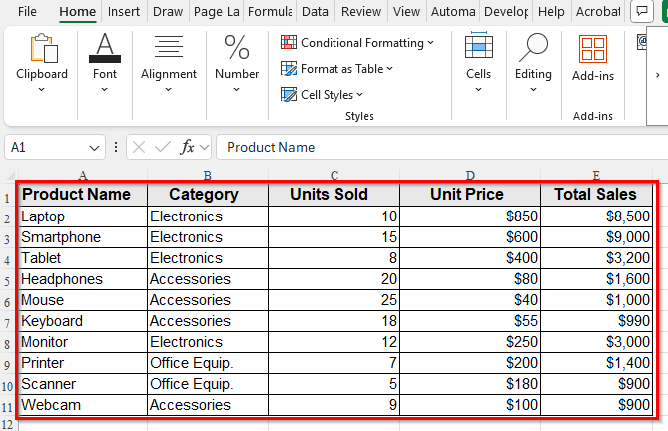The image size is (668, 431).
Task: Select the Headphones cell
Action: tap(83, 279)
